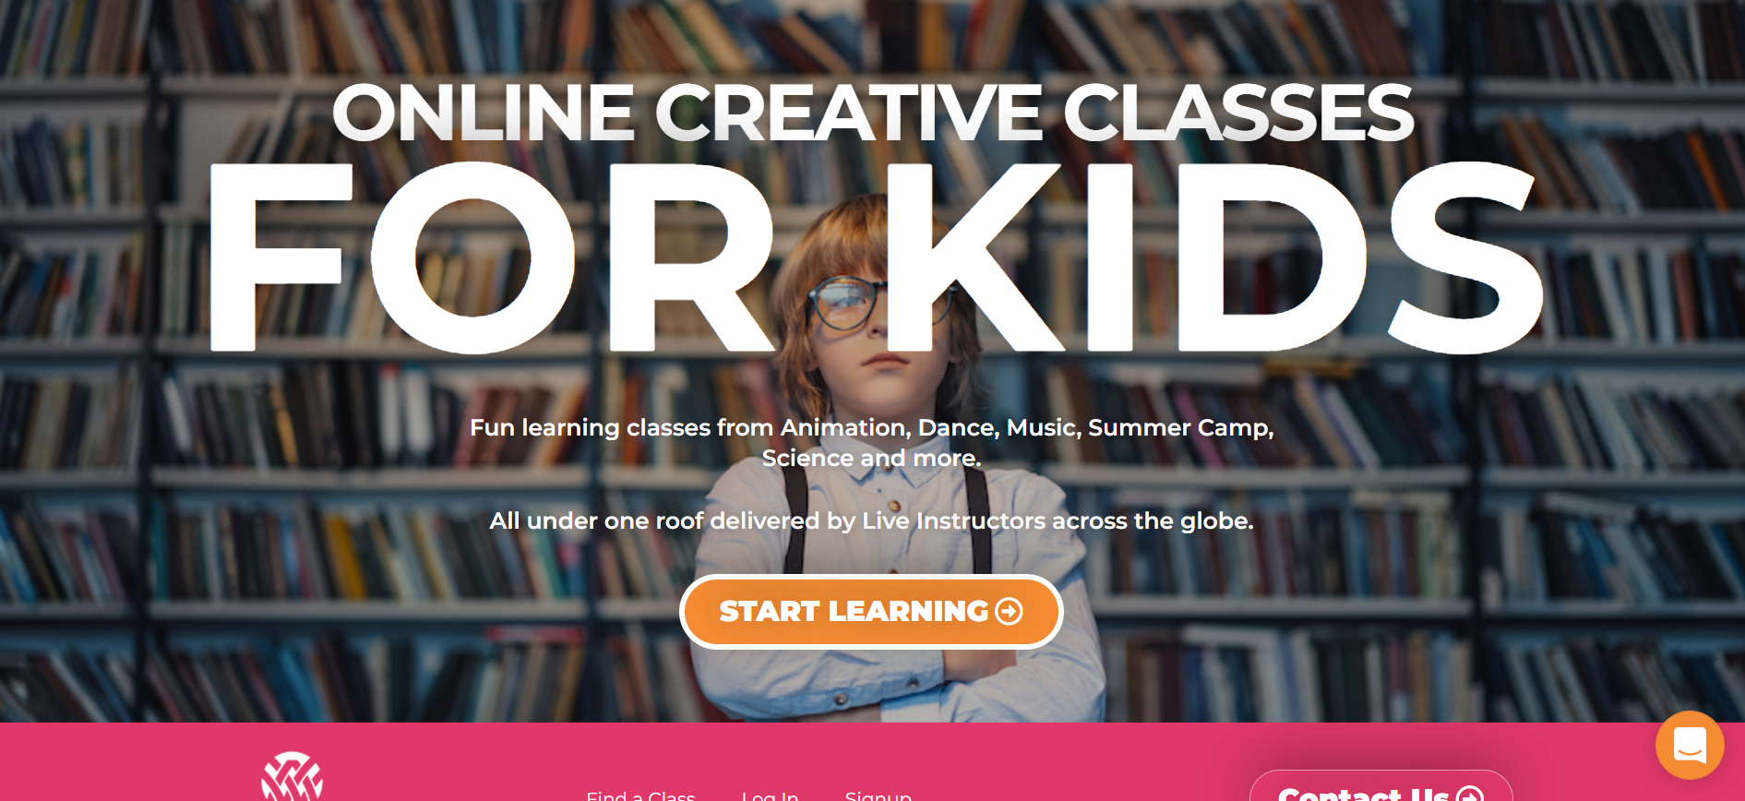Click the 'All under one roof' sentence
Image resolution: width=1745 pixels, height=801 pixels.
tap(871, 520)
